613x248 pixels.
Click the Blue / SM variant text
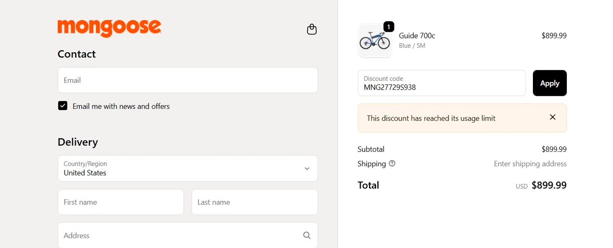tap(412, 46)
